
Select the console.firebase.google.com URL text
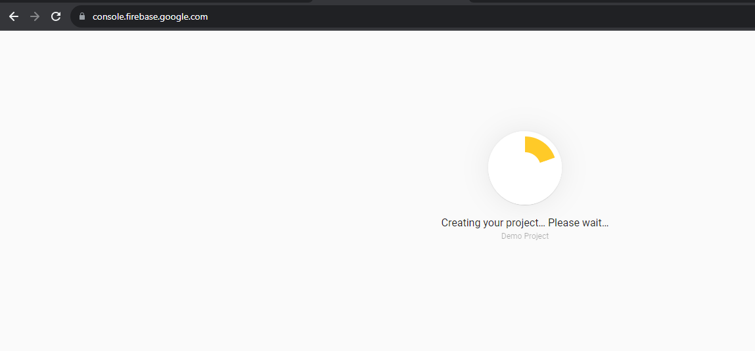tap(150, 16)
